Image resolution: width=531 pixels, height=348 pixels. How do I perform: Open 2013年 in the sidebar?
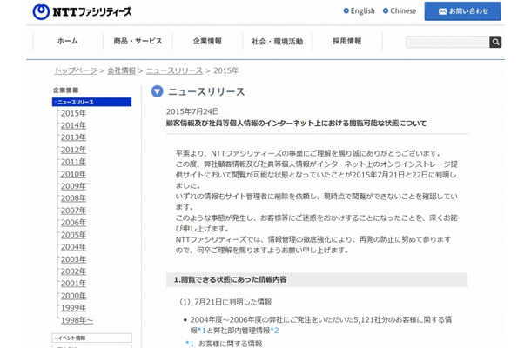coord(73,137)
